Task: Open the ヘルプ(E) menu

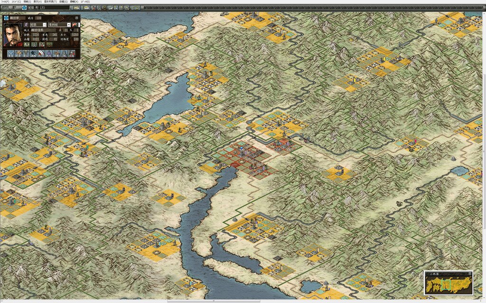Action: click(85, 1)
